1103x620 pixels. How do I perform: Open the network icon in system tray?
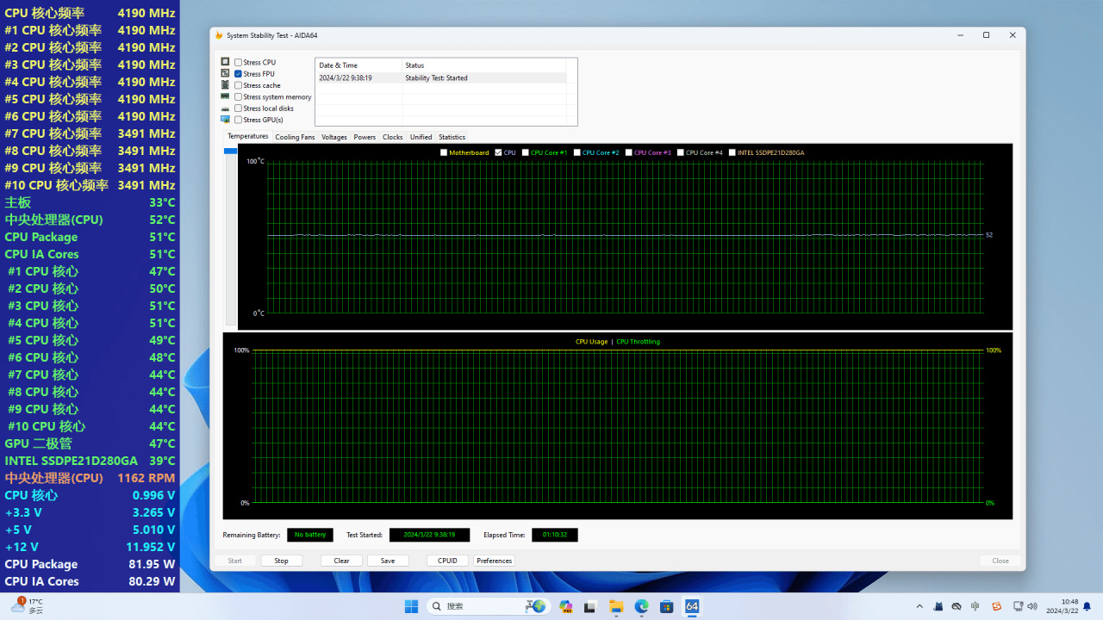[x=1019, y=606]
